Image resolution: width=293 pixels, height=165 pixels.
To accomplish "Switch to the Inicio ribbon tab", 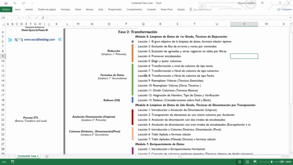I will coord(18,9).
